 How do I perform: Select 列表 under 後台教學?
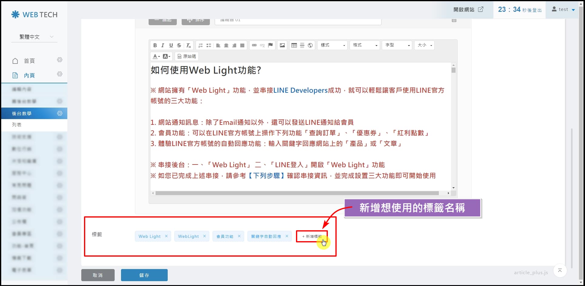click(17, 125)
